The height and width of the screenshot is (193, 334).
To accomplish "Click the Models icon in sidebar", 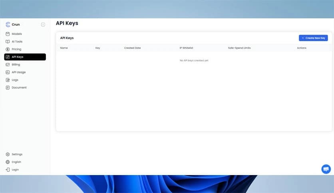I will pyautogui.click(x=8, y=34).
